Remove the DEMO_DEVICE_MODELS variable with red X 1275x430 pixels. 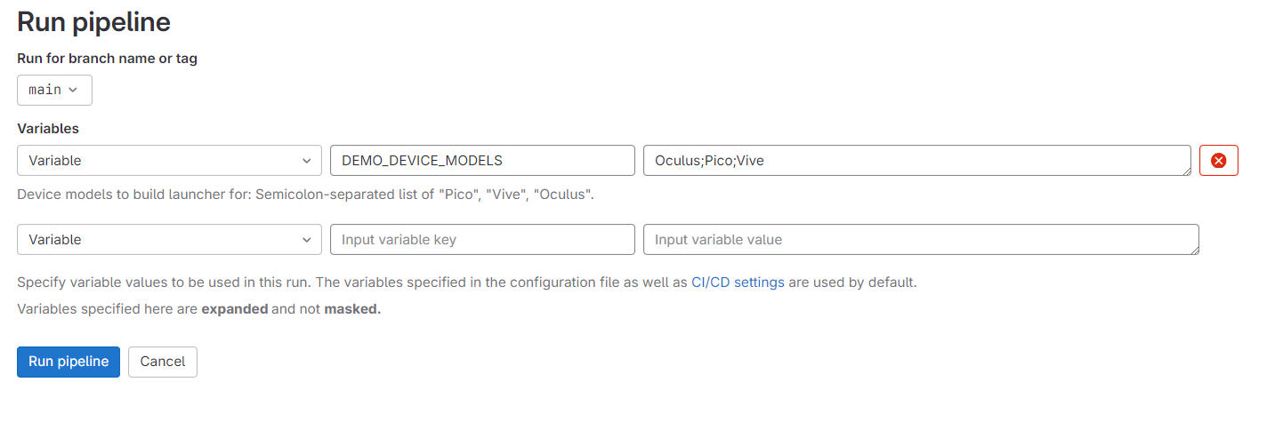pos(1219,161)
